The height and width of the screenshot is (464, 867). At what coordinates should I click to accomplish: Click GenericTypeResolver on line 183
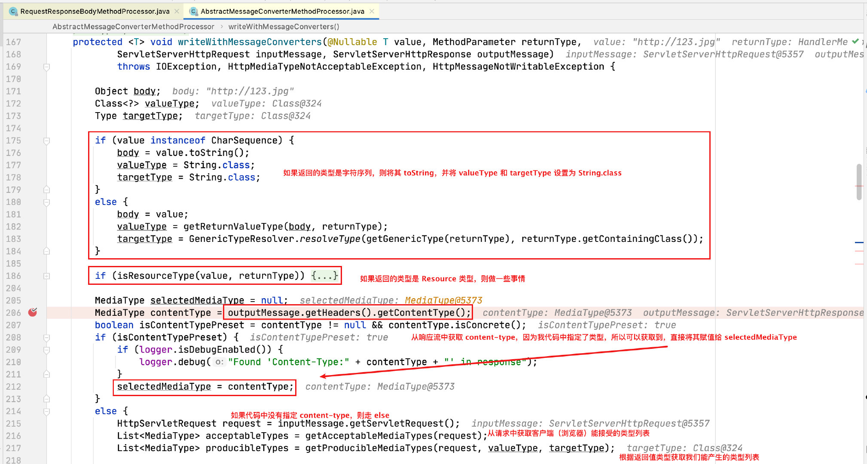coord(241,239)
